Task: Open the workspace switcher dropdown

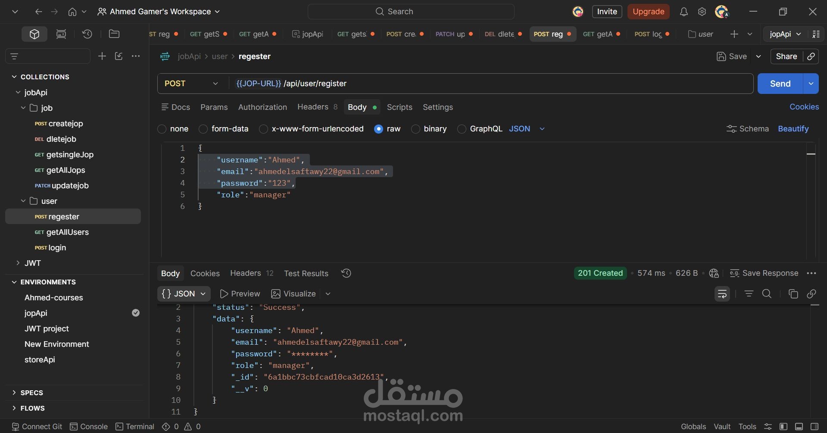Action: tap(159, 12)
